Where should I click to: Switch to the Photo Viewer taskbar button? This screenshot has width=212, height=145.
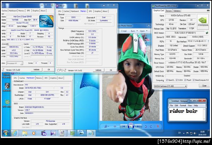(x=82, y=133)
